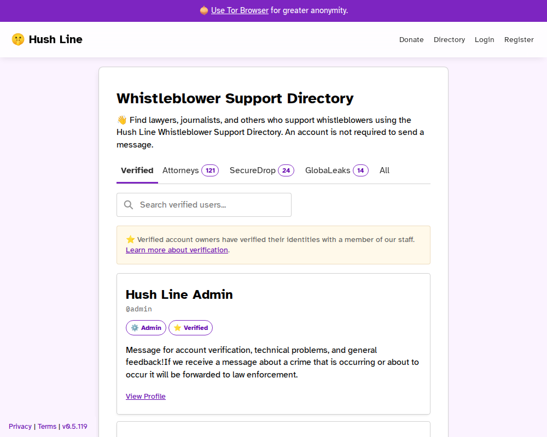Click Learn more about verification
This screenshot has width=547, height=437.
coord(177,250)
